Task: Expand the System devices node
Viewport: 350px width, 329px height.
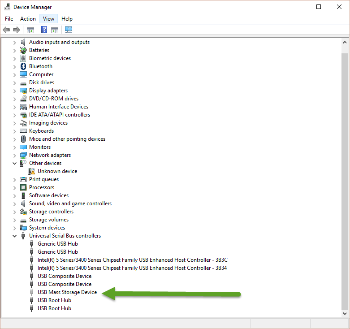Action: pos(14,228)
